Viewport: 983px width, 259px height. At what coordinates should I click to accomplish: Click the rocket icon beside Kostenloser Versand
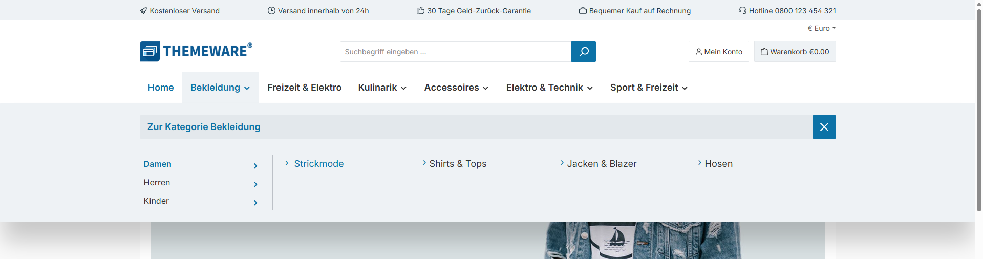coord(143,11)
